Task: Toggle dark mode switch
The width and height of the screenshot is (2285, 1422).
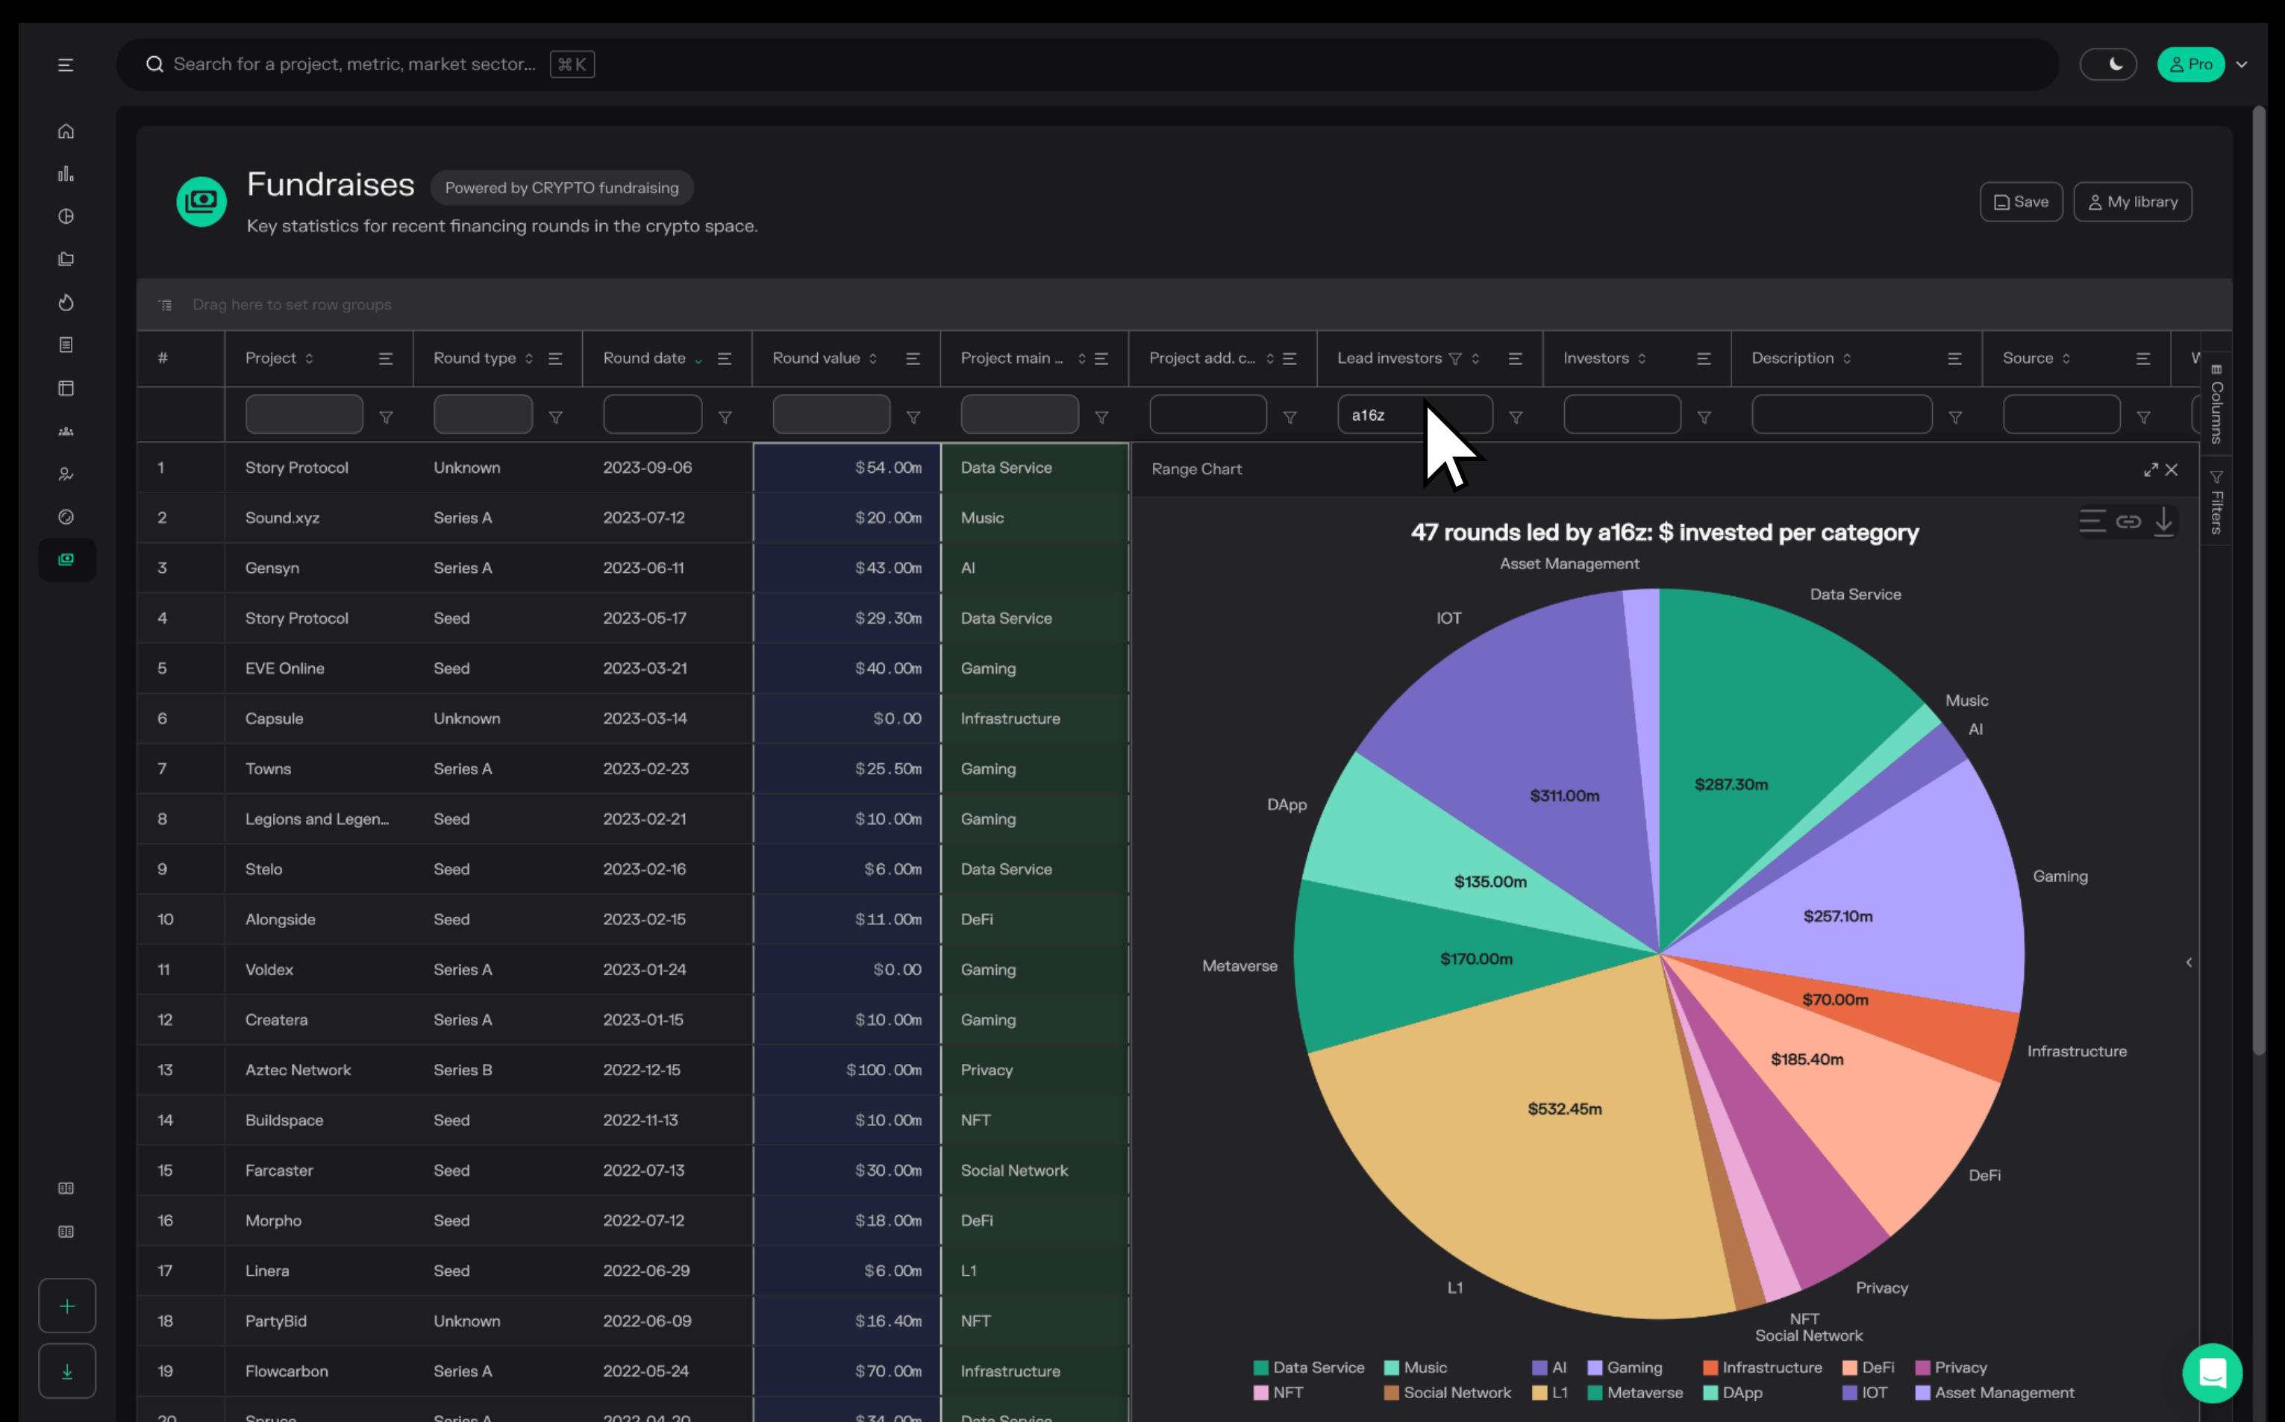Action: tap(2107, 64)
